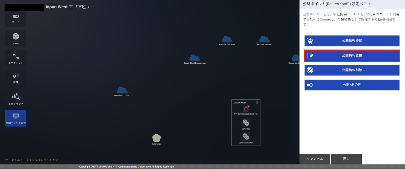Click the キャンセル button
Screen dimensions: 405x169
point(315,159)
